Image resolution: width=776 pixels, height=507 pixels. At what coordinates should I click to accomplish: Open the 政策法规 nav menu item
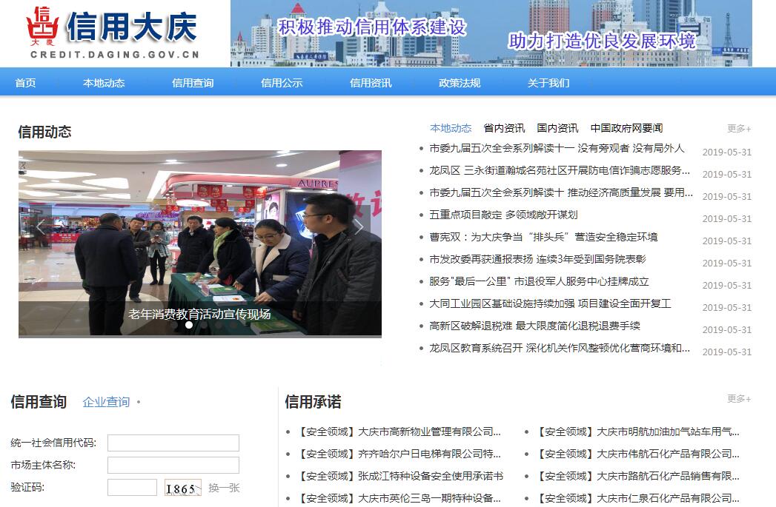tap(460, 82)
